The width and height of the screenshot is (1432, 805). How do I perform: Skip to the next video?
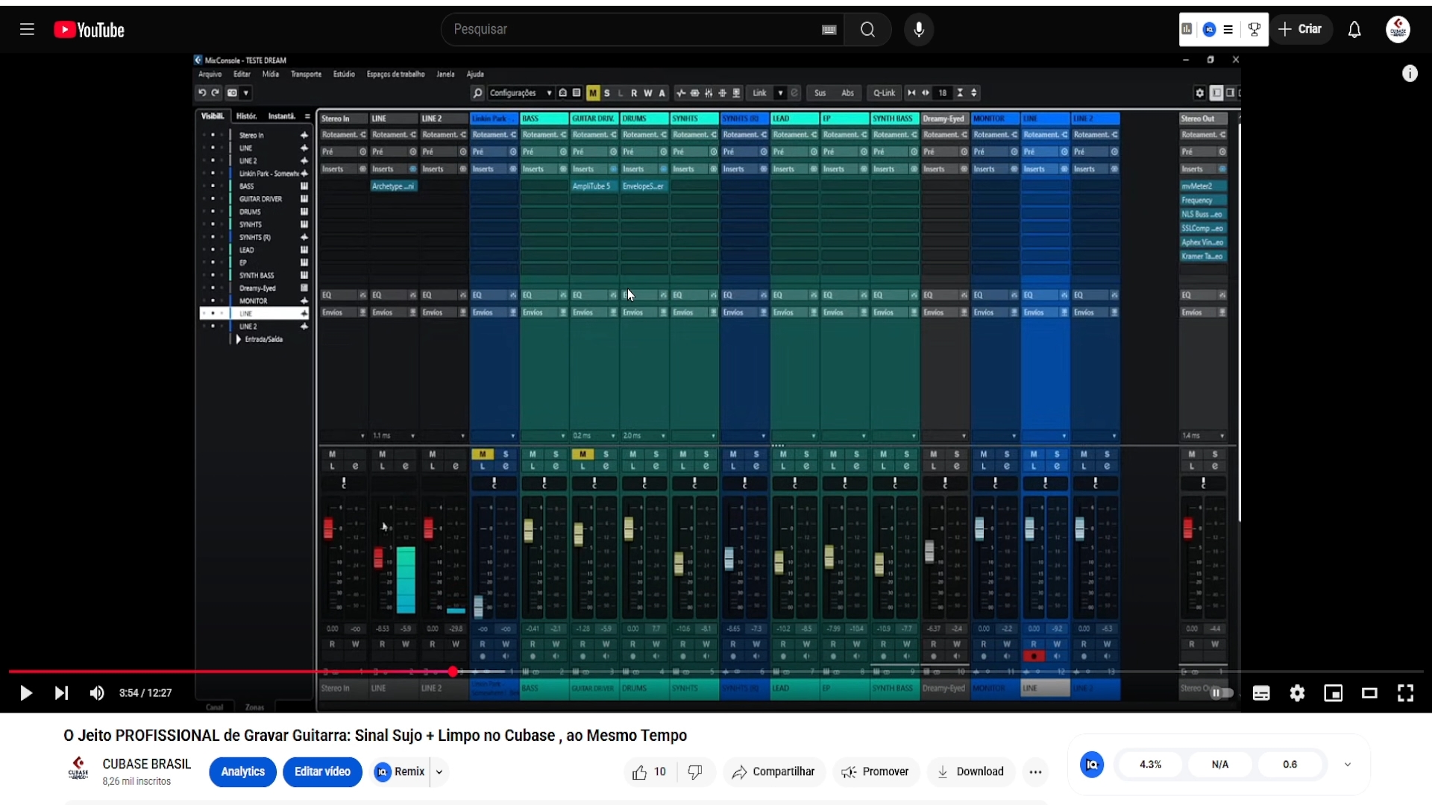pyautogui.click(x=61, y=693)
